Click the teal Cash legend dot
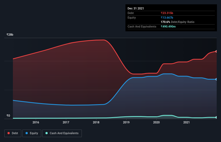Screen dimensions: 221x142 pyautogui.click(x=47, y=133)
